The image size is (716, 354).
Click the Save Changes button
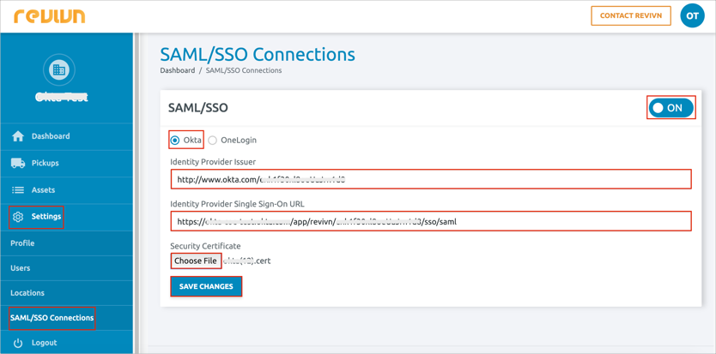[x=206, y=286]
